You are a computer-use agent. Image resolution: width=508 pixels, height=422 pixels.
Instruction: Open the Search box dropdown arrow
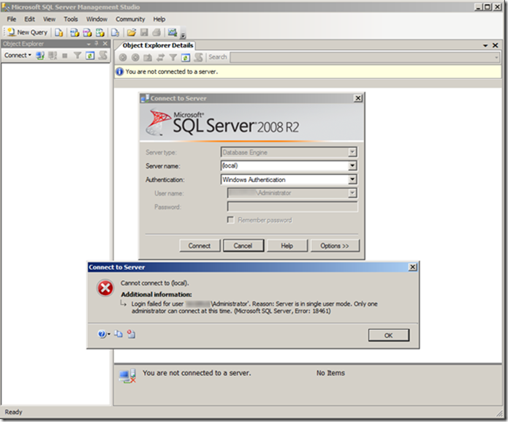[x=496, y=57]
